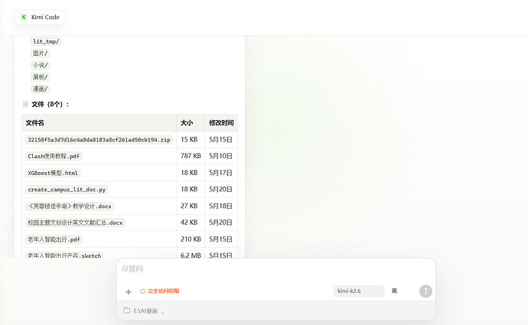Click the Kimi Code logo icon
The width and height of the screenshot is (528, 325).
(x=24, y=17)
